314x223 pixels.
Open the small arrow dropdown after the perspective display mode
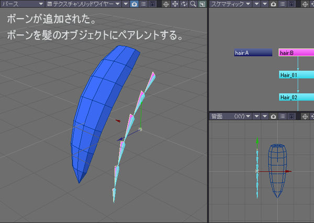(x=126, y=4)
